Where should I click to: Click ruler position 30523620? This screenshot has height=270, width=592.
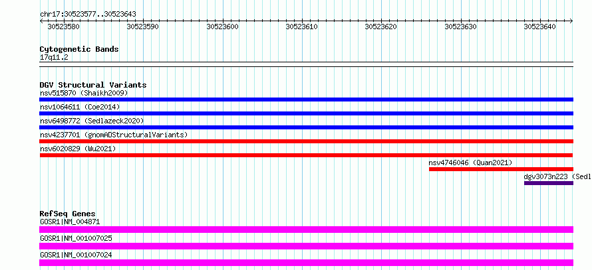click(x=381, y=27)
